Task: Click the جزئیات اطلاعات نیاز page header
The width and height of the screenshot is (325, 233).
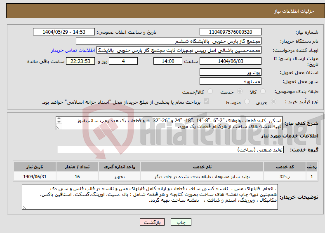Action: (294, 11)
